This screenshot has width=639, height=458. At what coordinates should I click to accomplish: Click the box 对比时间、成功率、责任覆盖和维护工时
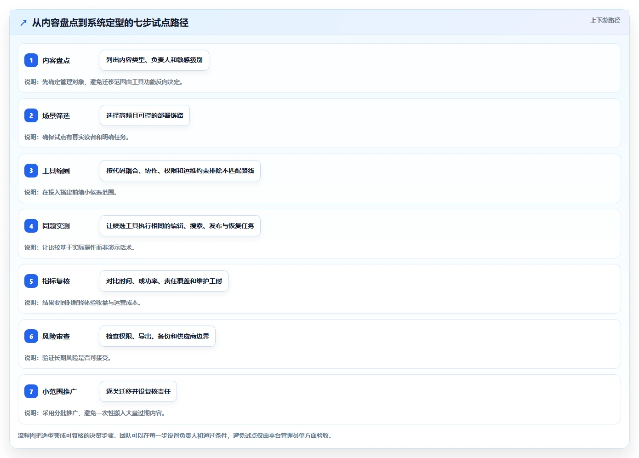click(x=164, y=281)
